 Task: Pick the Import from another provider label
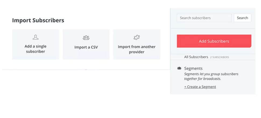pos(136,49)
